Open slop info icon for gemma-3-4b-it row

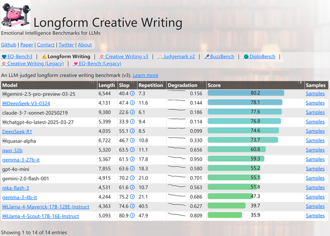tap(132, 197)
